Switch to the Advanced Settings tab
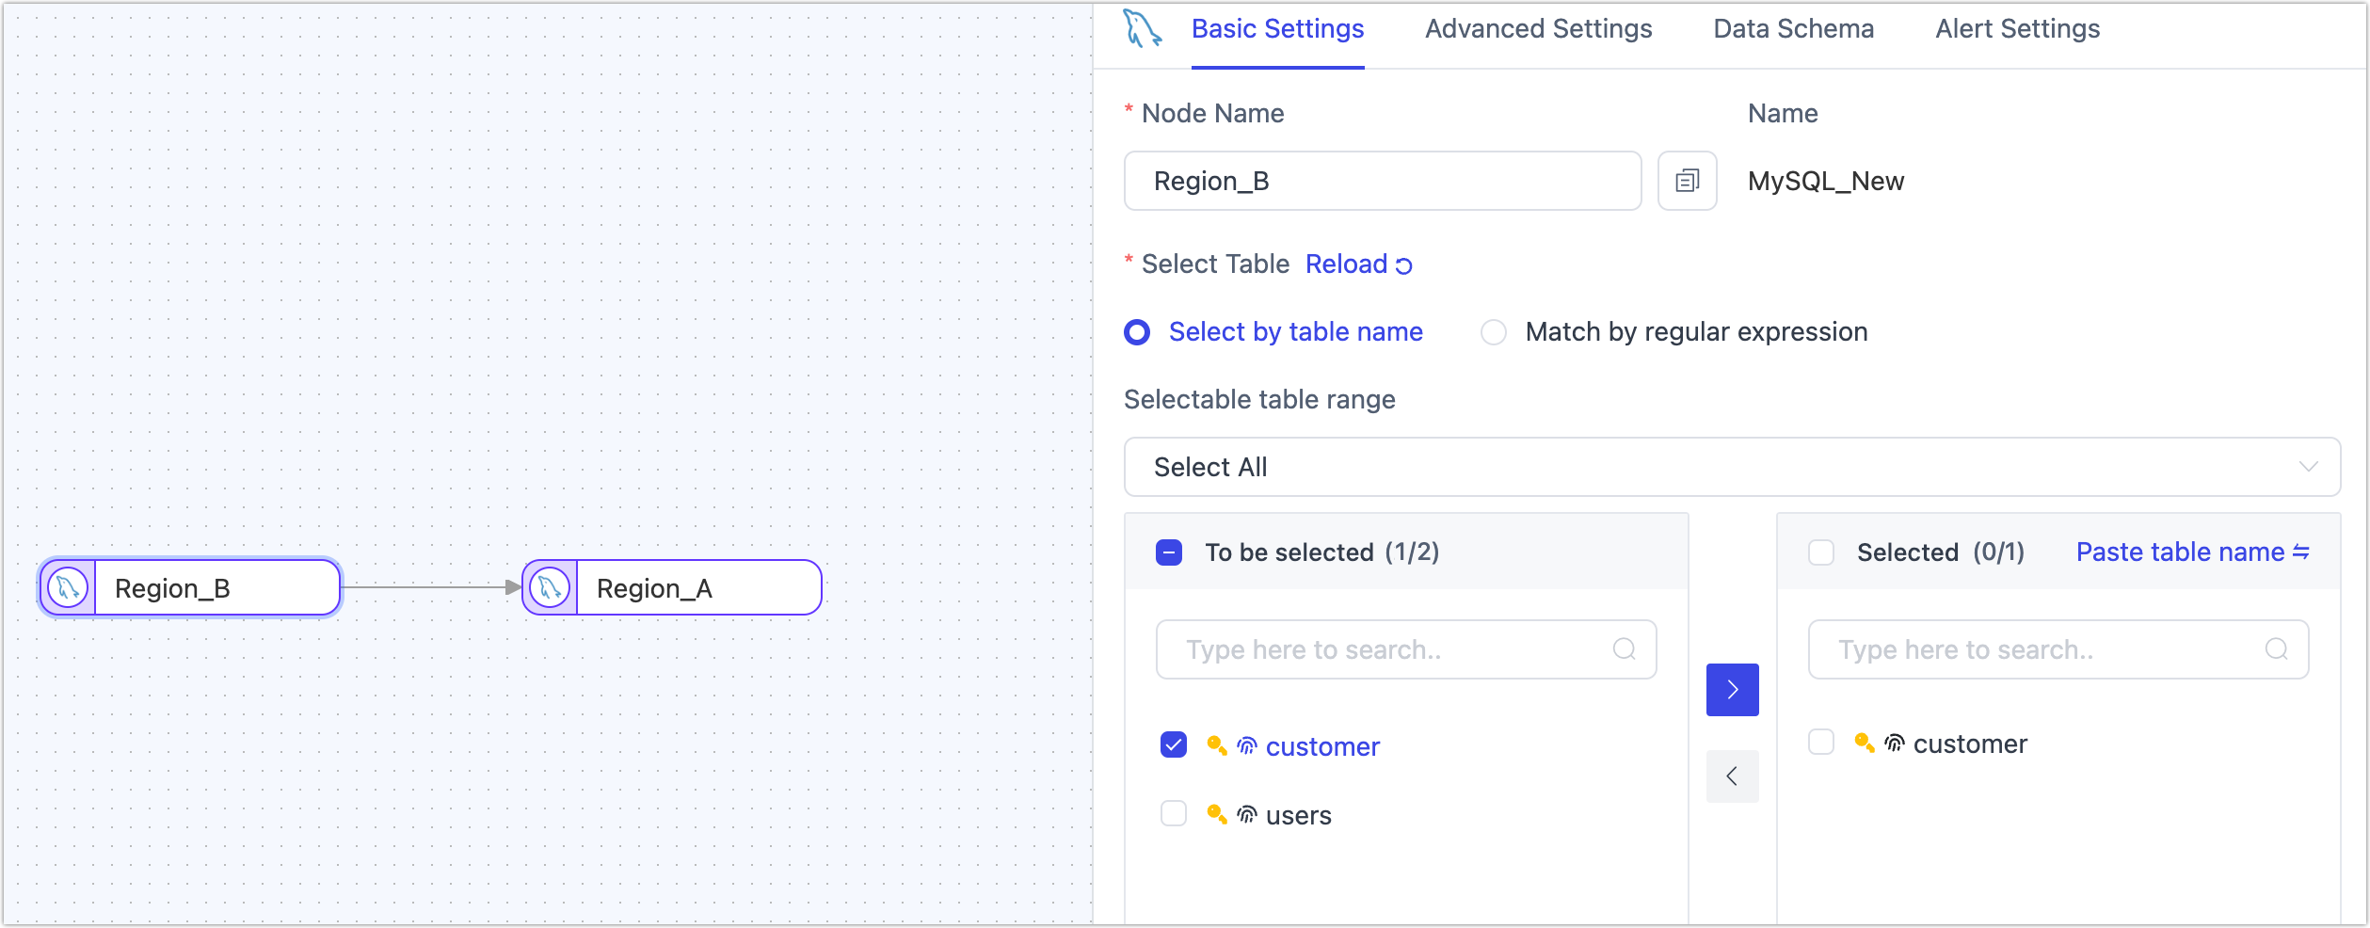Image resolution: width=2370 pixels, height=928 pixels. coord(1538,29)
